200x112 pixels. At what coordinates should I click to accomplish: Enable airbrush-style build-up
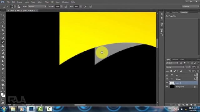[x=85, y=7]
